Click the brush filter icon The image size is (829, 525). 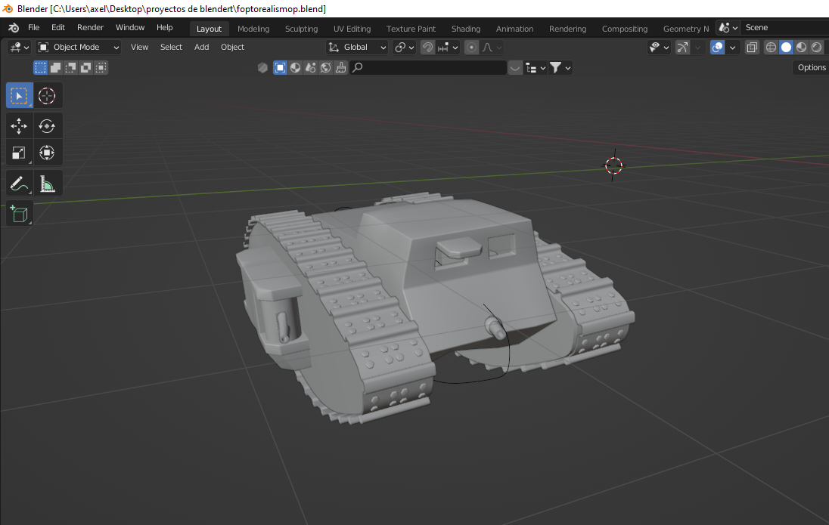341,67
